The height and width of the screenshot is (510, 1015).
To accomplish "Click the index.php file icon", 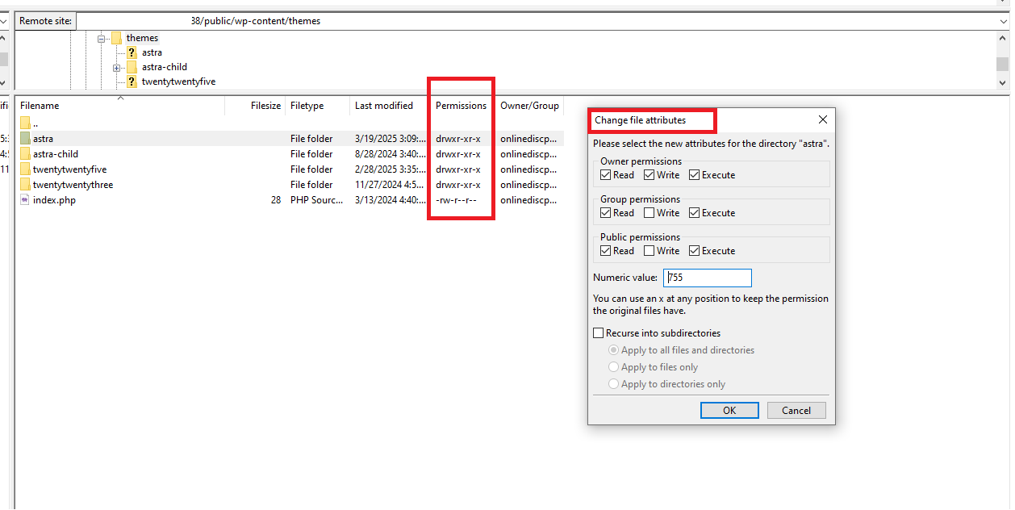I will (x=25, y=200).
